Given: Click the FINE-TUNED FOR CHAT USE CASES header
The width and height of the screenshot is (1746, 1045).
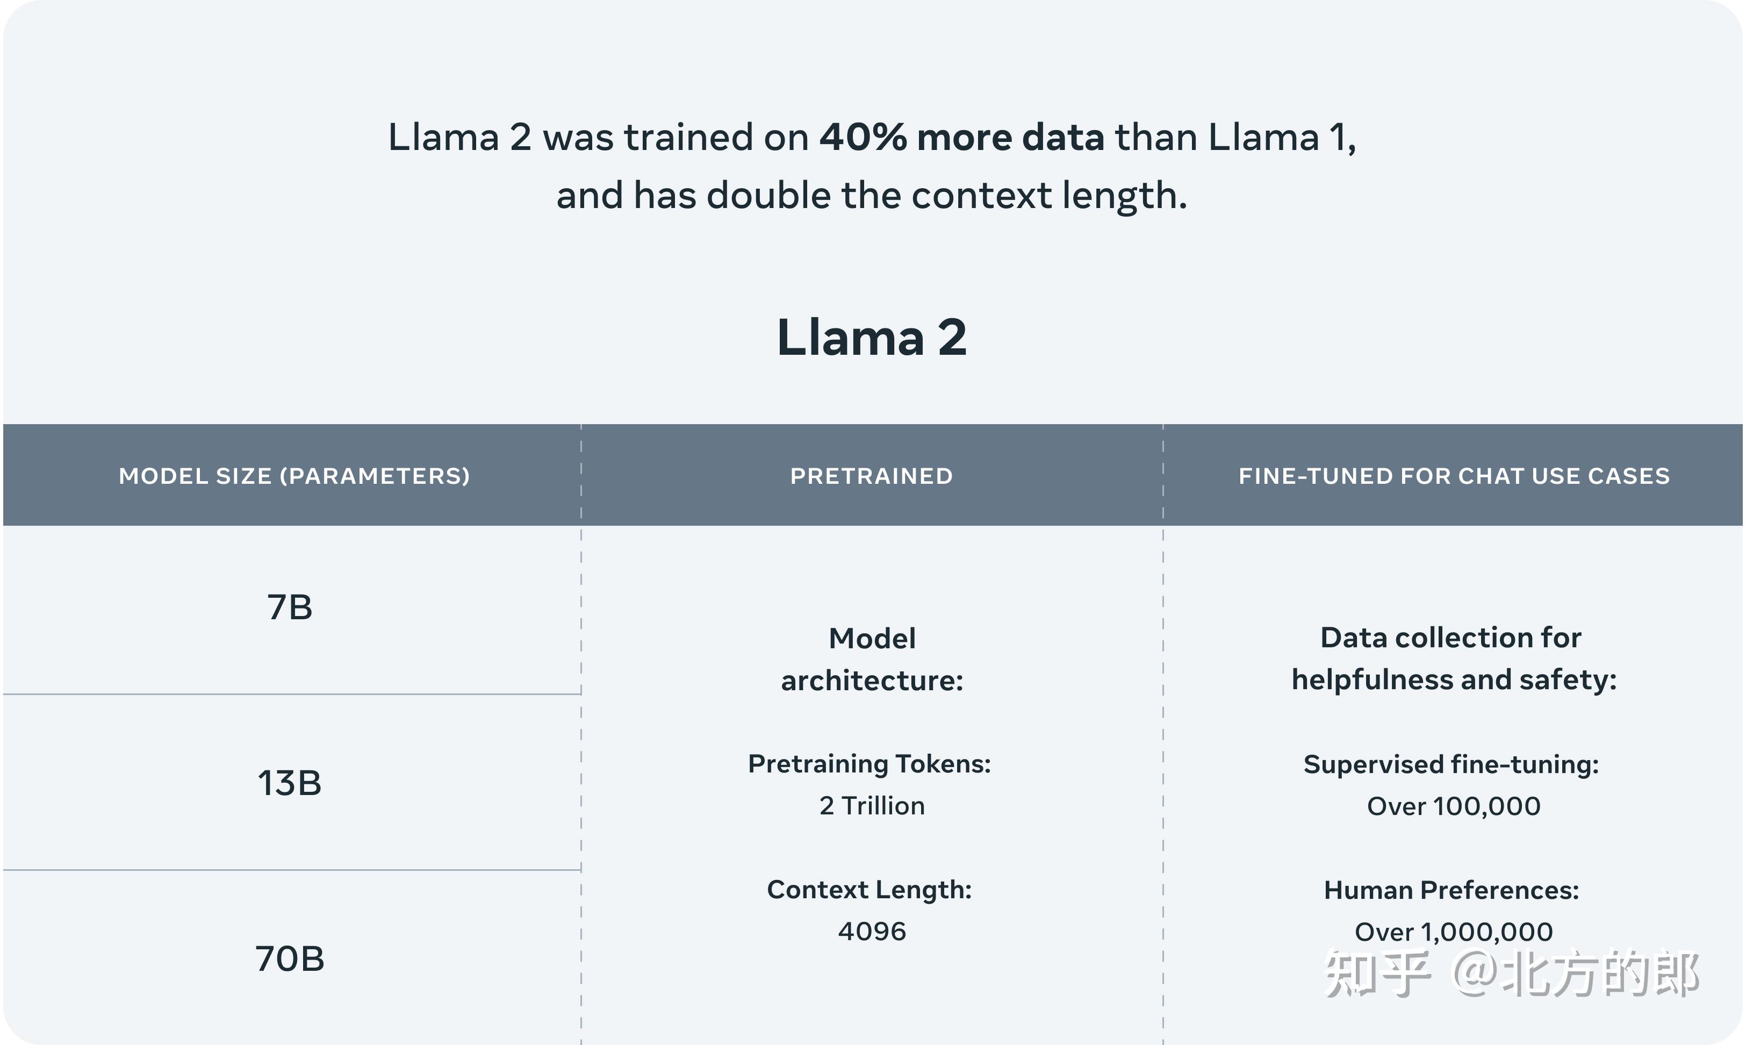Looking at the screenshot, I should (x=1454, y=476).
